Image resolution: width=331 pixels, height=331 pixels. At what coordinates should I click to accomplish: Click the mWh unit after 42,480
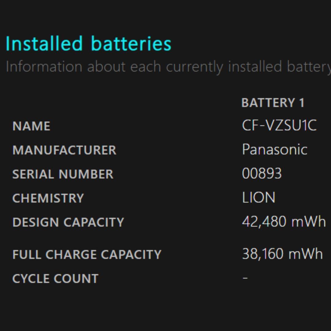click(308, 222)
